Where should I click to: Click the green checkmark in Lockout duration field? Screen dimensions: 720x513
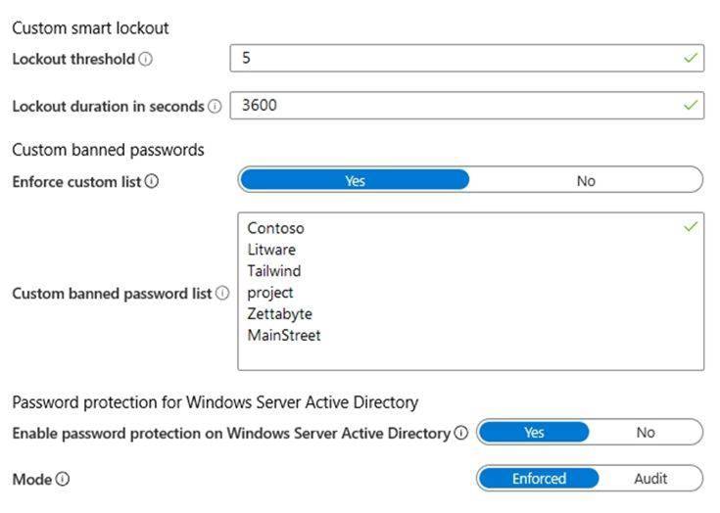point(691,105)
